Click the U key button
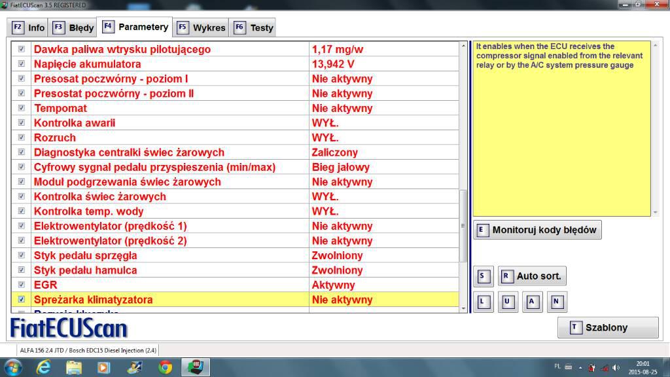 point(507,302)
